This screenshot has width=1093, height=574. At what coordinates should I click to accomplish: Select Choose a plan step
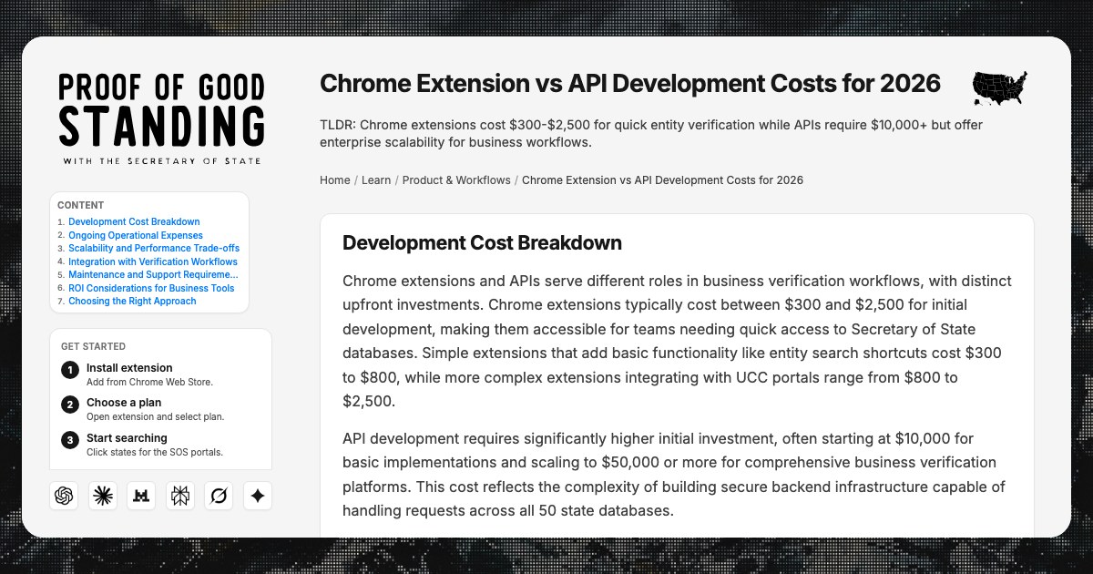click(x=124, y=403)
